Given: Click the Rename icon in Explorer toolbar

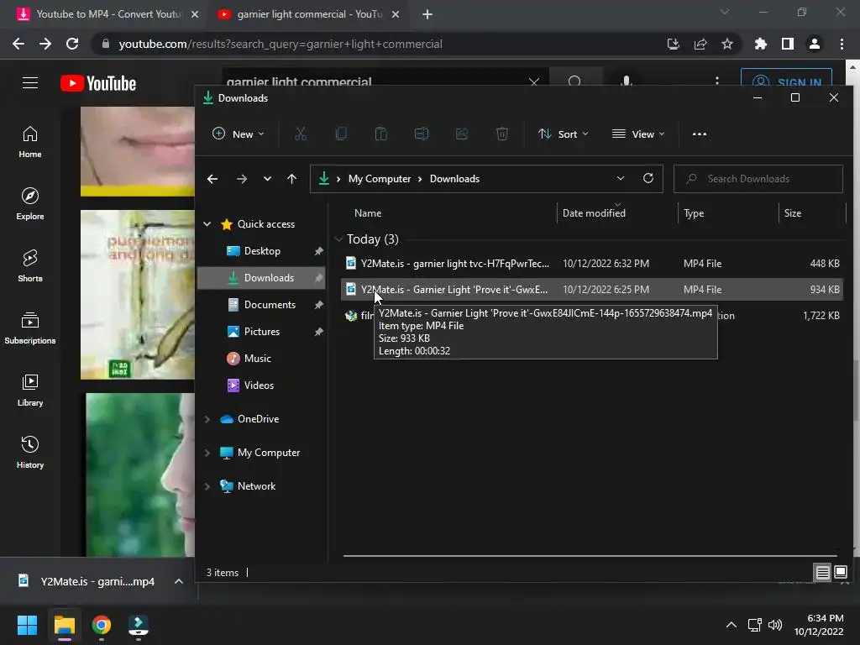Looking at the screenshot, I should pyautogui.click(x=422, y=134).
